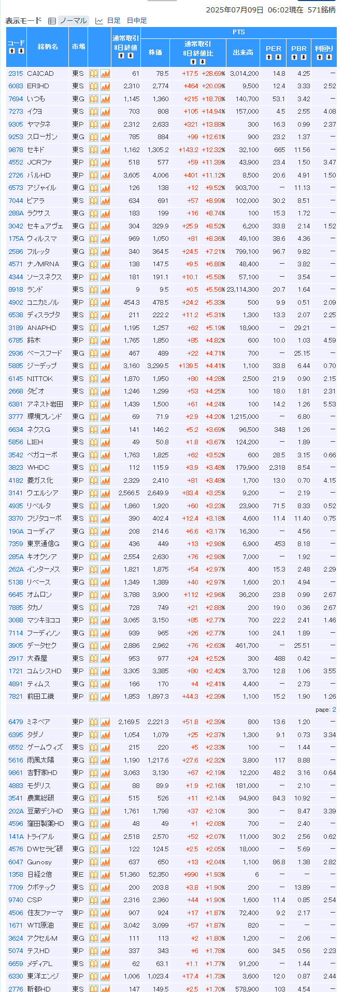Open the book icon for CAICAD
Viewport: 343px width, 992px height.
[93, 74]
